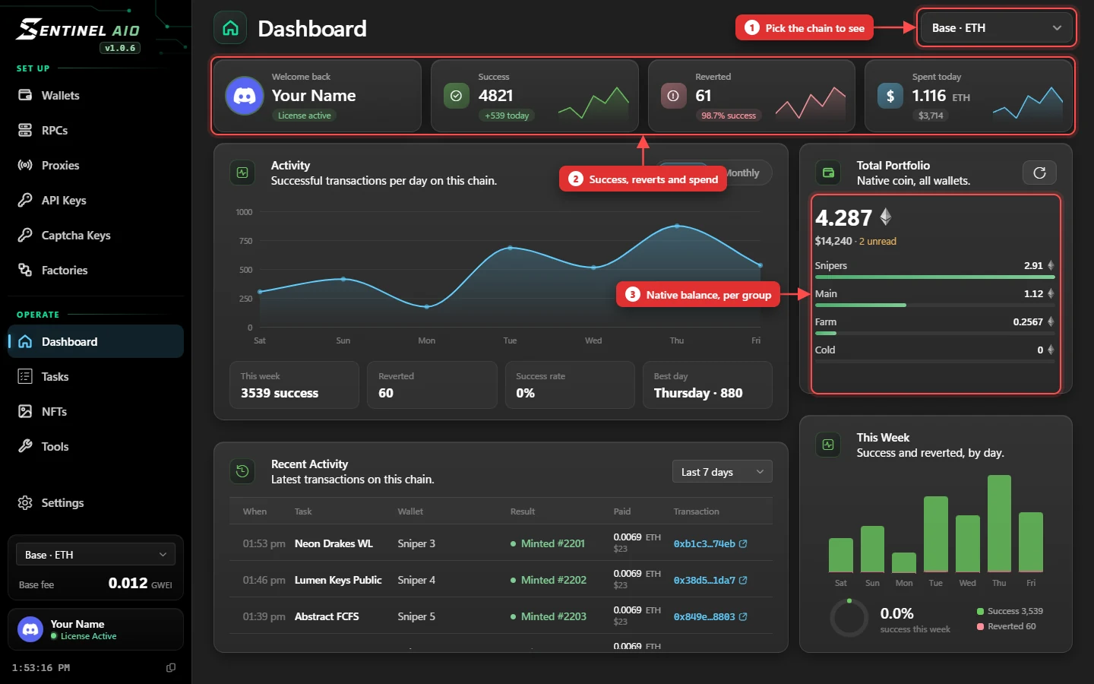Click the copy icon beside the clock
1094x684 pixels.
pyautogui.click(x=171, y=667)
